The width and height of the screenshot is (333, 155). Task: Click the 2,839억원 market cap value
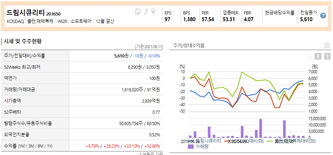click(x=151, y=101)
